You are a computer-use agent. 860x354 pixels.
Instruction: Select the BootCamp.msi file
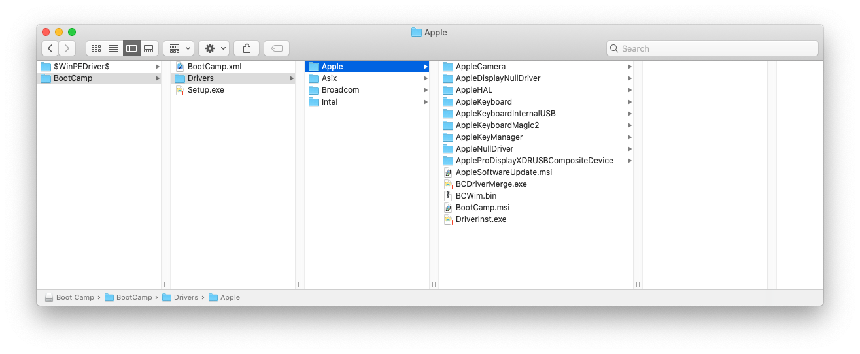[536, 208]
